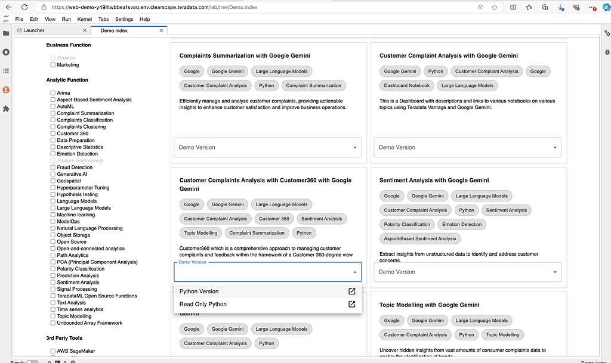Click Aspect-Based Sentiment Analysis tag chip
This screenshot has height=363, width=611.
pyautogui.click(x=419, y=238)
